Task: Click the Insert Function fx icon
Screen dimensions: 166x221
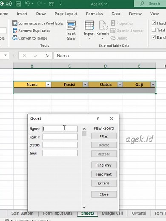Action: point(47,56)
